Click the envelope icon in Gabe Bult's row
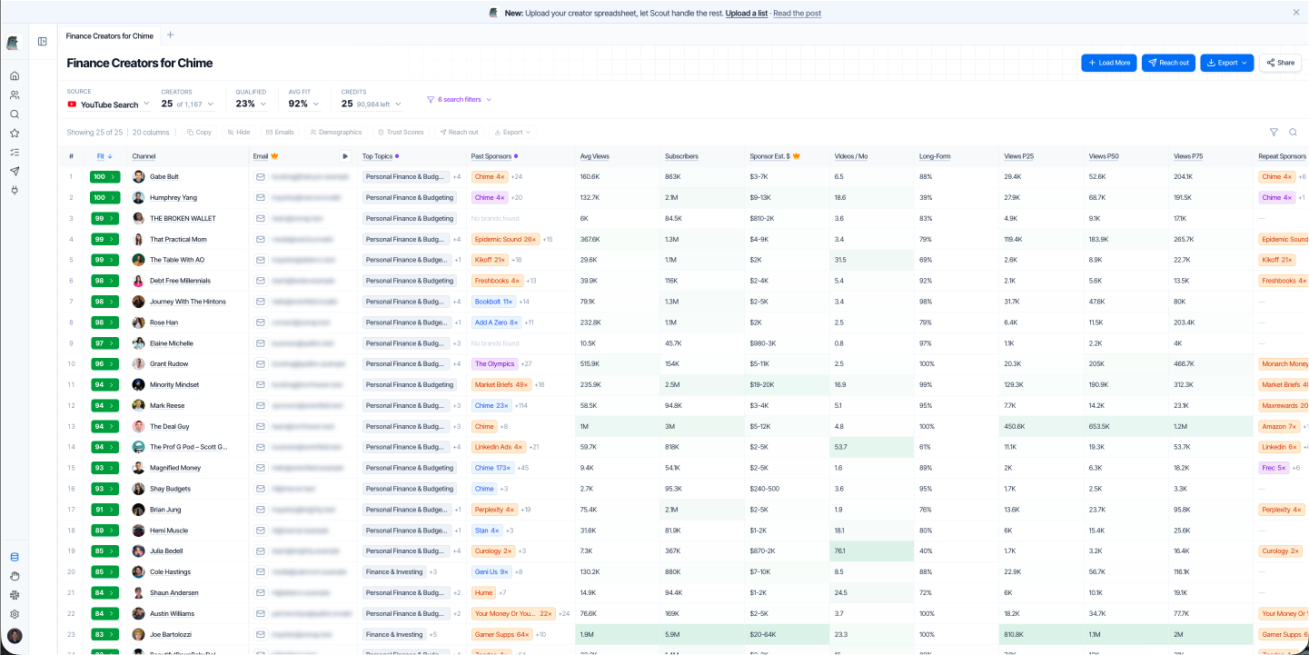 pyautogui.click(x=260, y=176)
